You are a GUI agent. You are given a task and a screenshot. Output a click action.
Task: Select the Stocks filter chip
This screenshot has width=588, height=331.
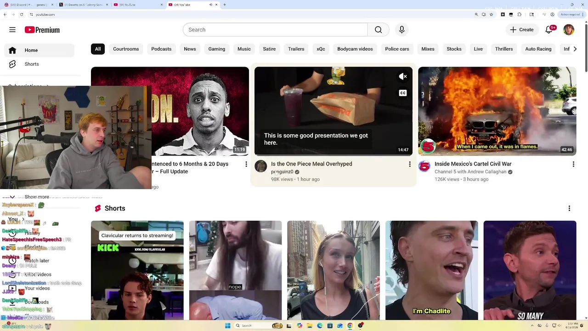pyautogui.click(x=454, y=49)
